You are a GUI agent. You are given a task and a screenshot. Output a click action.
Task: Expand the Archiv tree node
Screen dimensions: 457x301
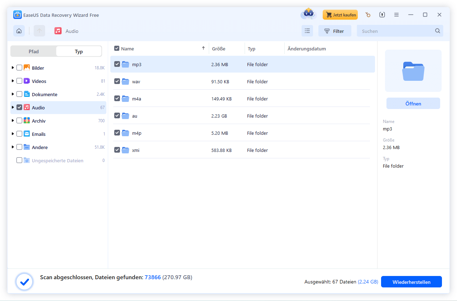click(x=13, y=120)
